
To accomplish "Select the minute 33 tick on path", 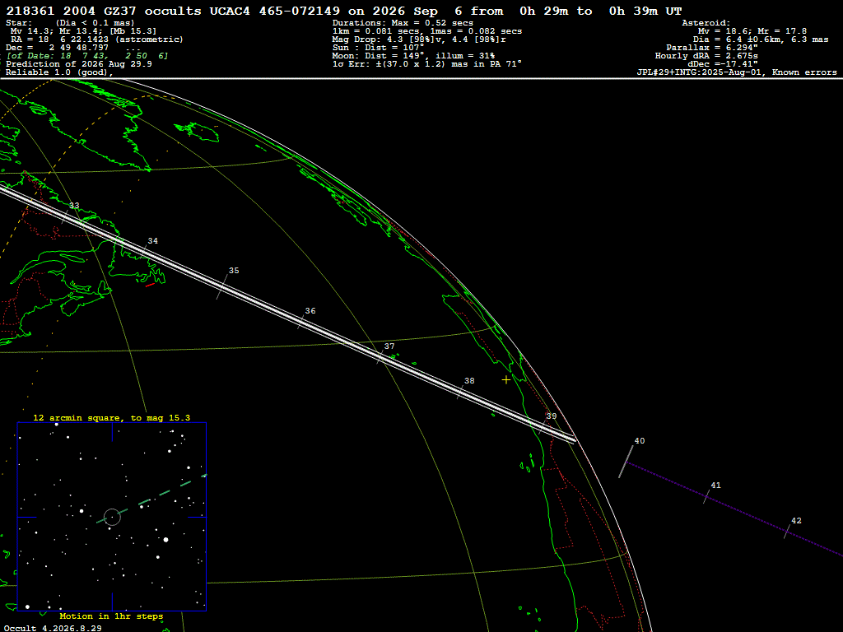I will coord(66,215).
